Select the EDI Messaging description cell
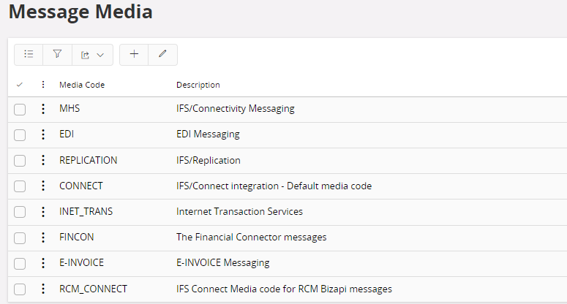567x304 pixels. pyautogui.click(x=208, y=134)
